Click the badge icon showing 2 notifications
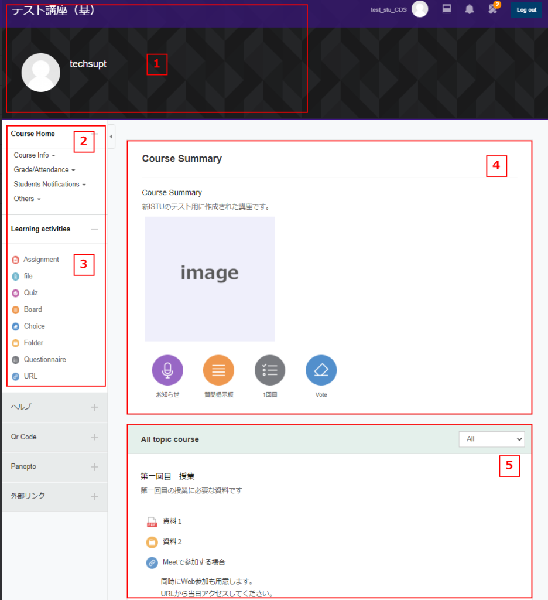 [493, 9]
